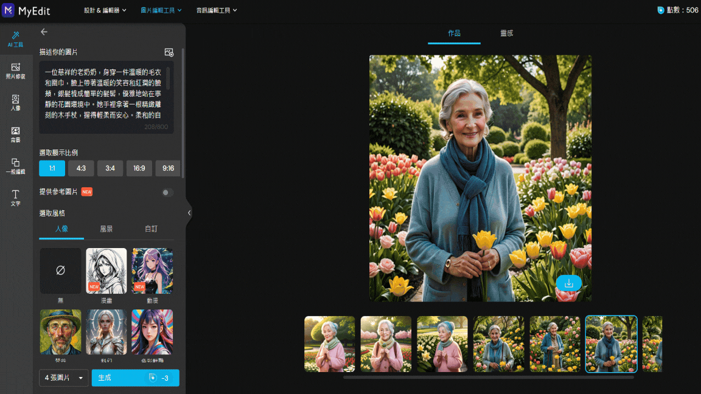Choose the 無 (no style) option

click(60, 271)
